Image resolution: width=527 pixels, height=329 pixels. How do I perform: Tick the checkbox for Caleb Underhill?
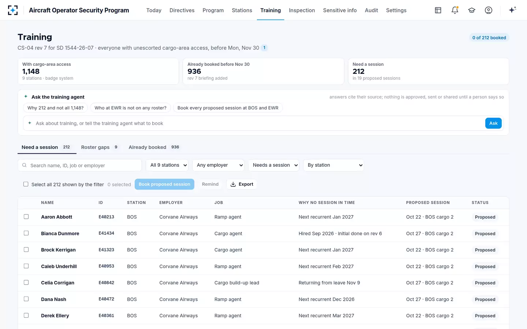26,266
